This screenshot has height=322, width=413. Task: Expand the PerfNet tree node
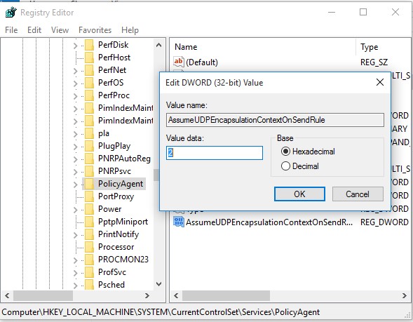click(x=75, y=71)
